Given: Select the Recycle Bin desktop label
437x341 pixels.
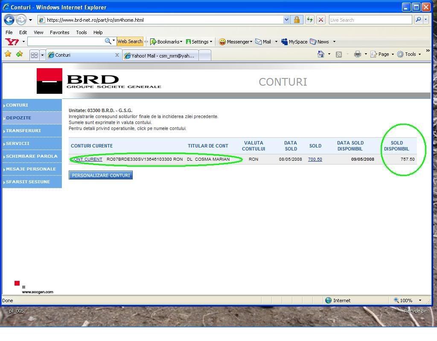Looking at the screenshot, I should [416, 311].
